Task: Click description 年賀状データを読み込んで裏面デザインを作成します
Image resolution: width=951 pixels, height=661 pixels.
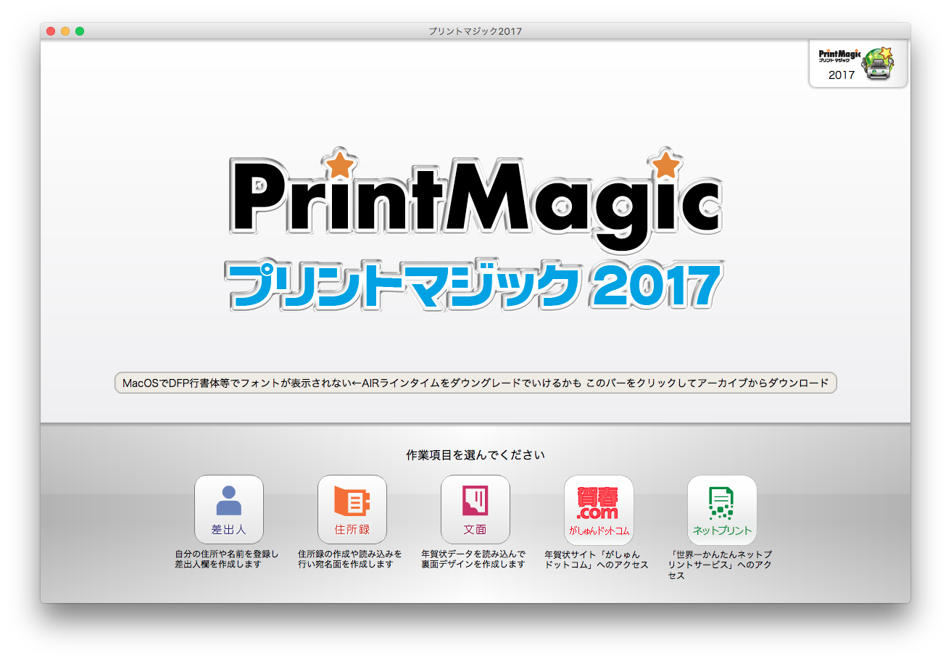Action: (x=473, y=559)
